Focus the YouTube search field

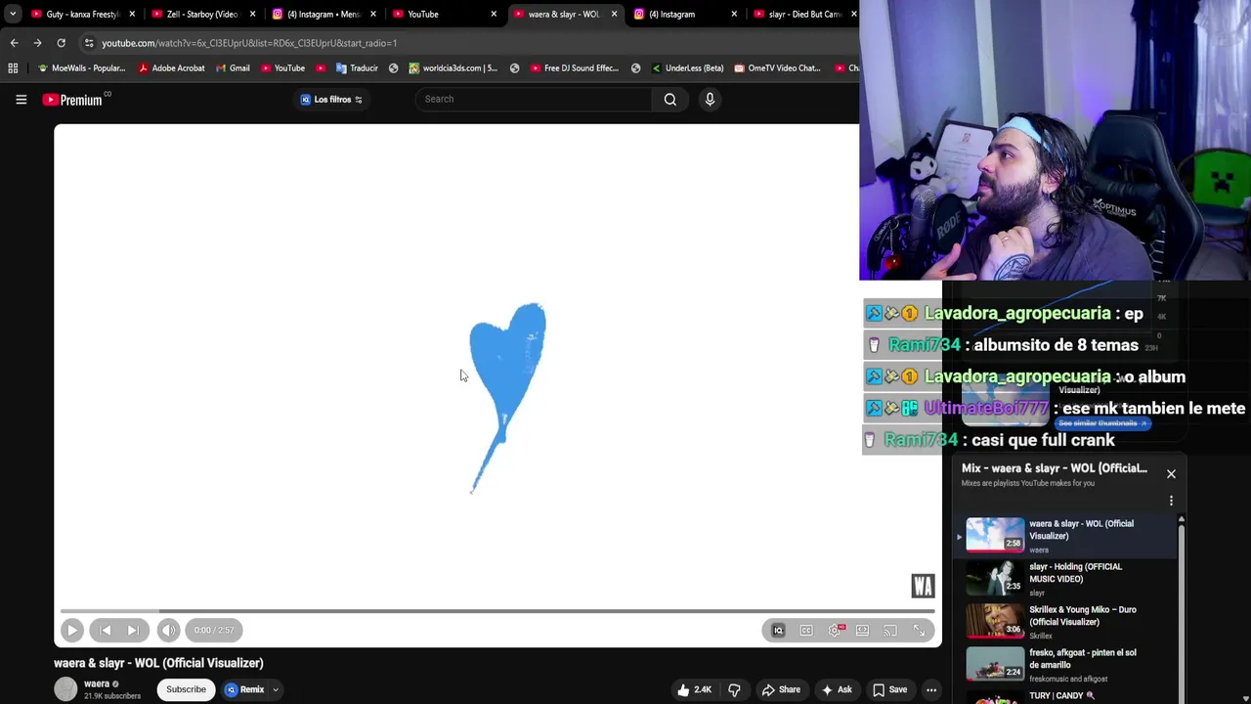click(534, 99)
